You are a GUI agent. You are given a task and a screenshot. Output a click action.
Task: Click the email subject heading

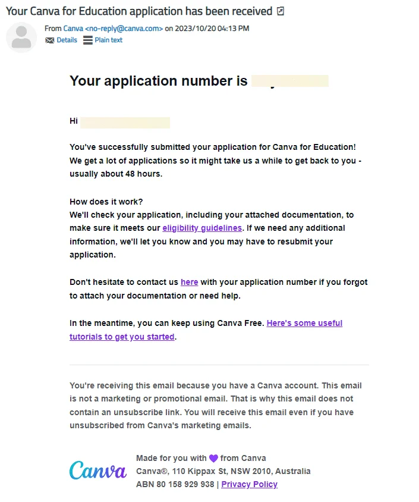pyautogui.click(x=139, y=11)
